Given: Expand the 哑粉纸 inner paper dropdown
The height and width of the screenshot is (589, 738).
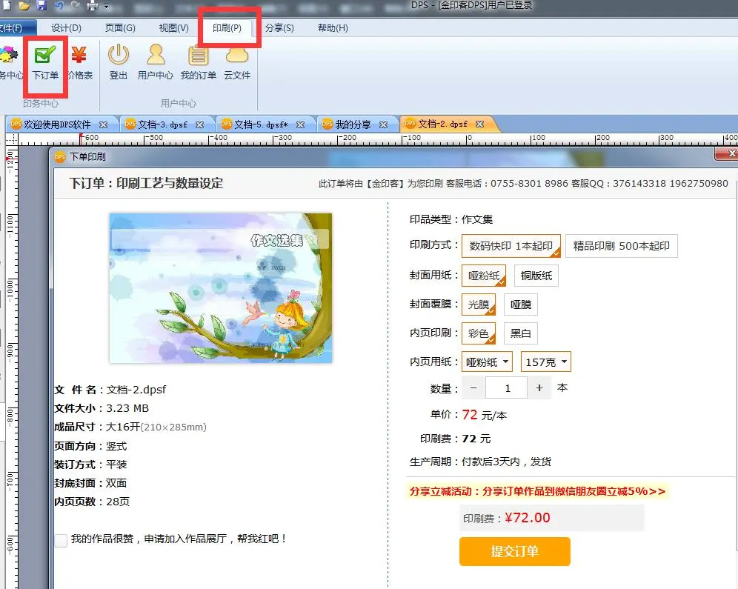Looking at the screenshot, I should pyautogui.click(x=488, y=362).
